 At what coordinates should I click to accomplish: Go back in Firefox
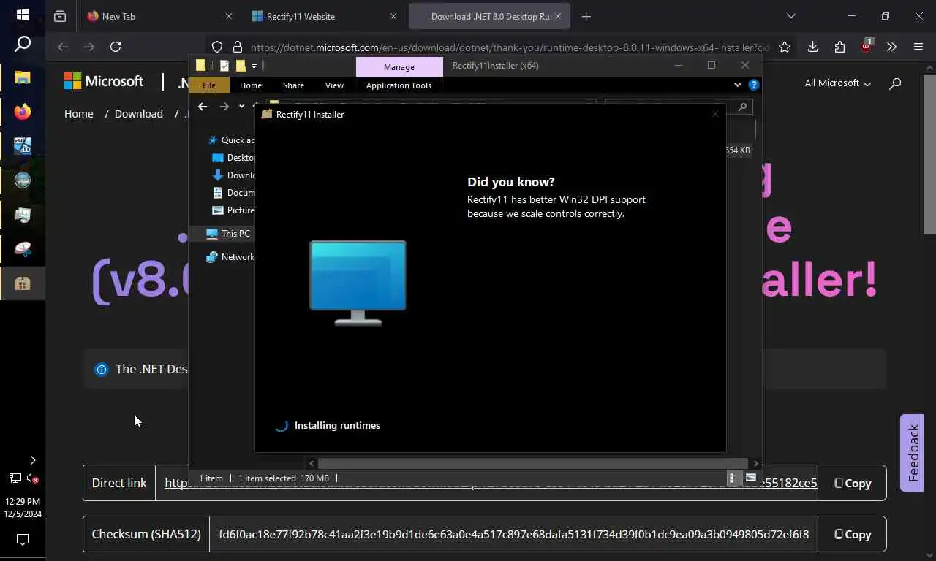click(63, 47)
